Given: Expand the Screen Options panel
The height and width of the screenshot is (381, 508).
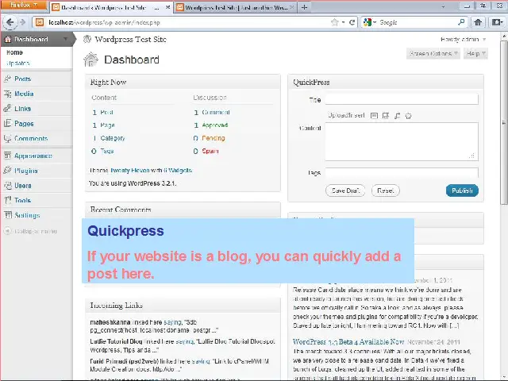Looking at the screenshot, I should (433, 54).
